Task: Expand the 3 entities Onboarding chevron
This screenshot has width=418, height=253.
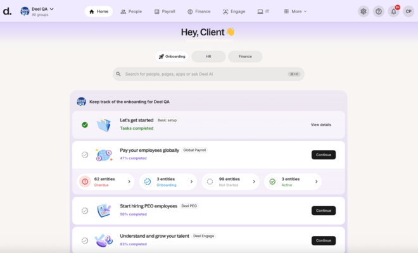Action: coord(192,182)
